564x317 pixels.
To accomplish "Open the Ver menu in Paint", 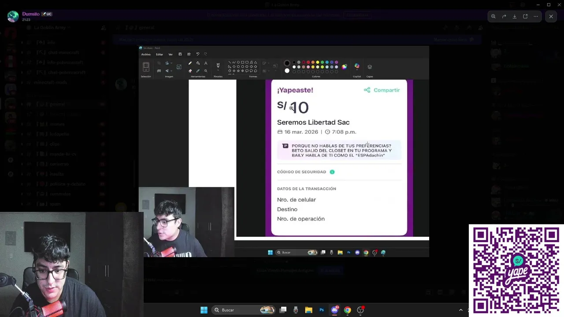I will pyautogui.click(x=171, y=55).
